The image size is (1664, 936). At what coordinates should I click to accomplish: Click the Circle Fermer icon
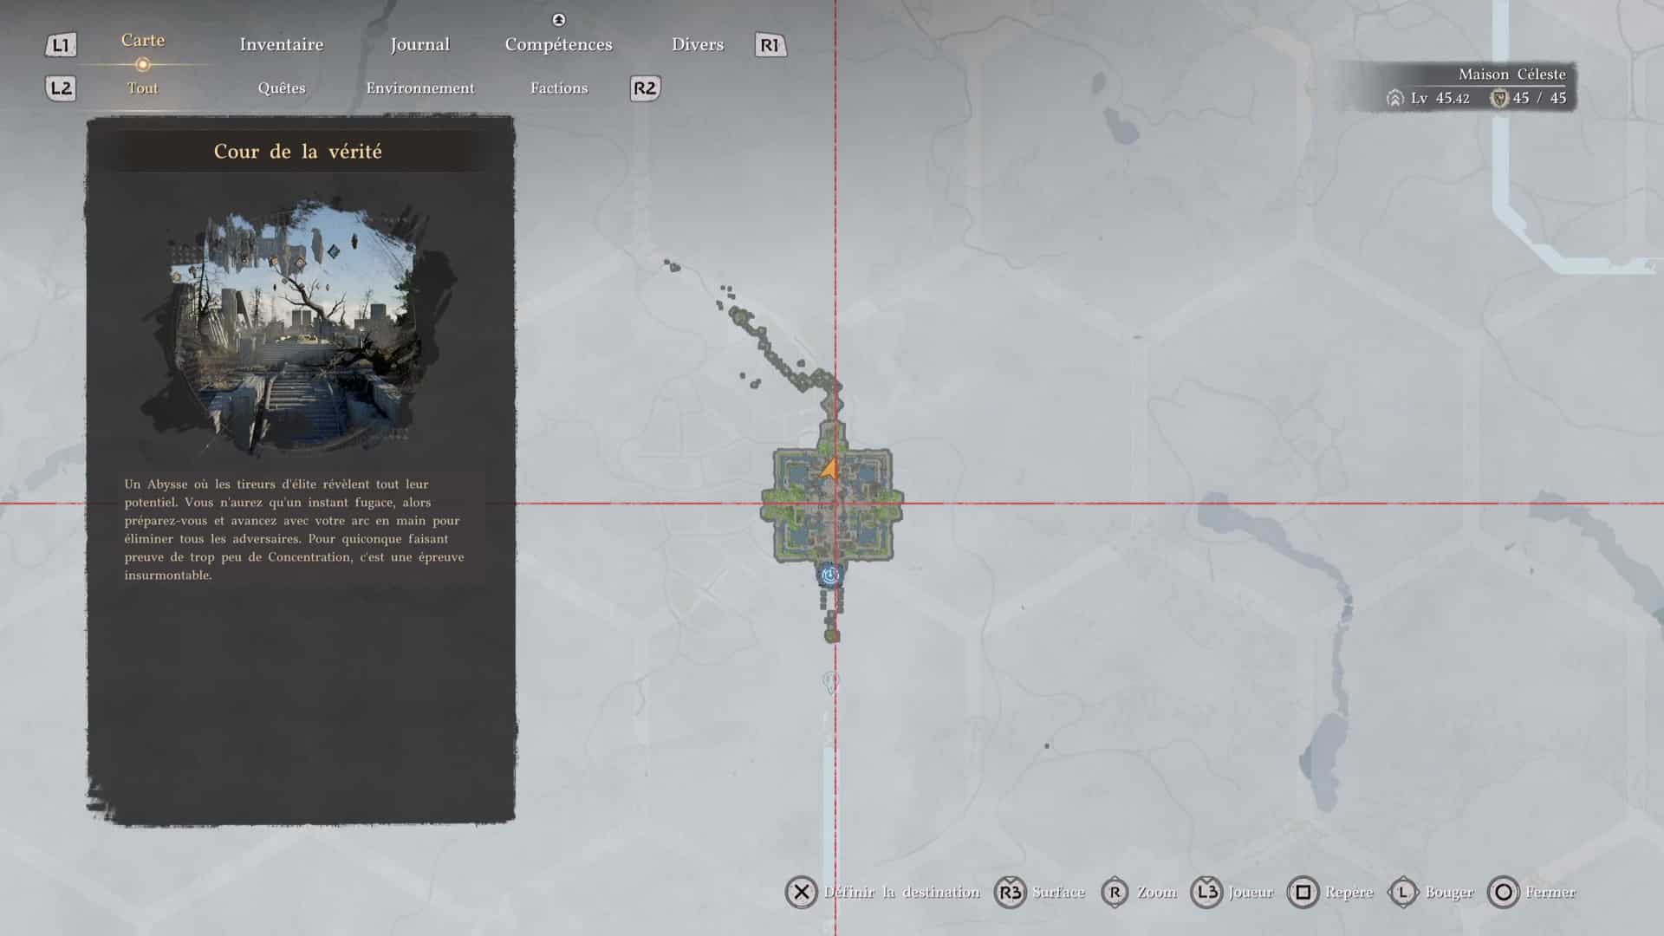click(x=1504, y=892)
